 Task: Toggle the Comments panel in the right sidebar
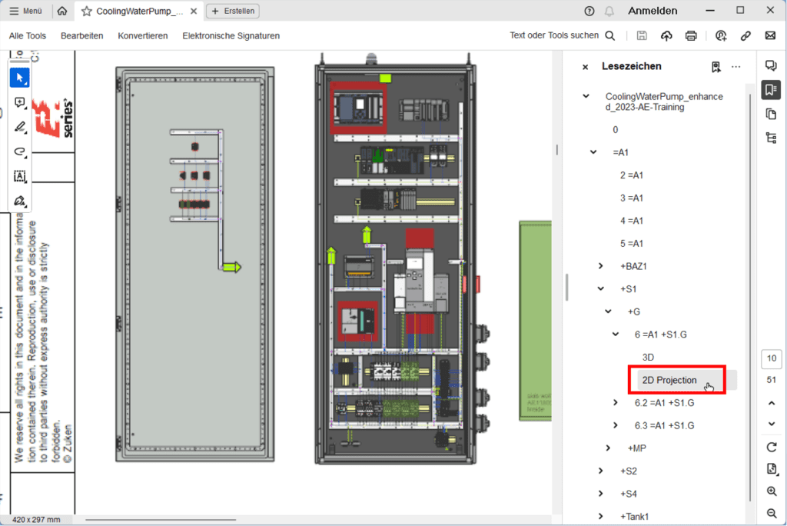pos(771,65)
